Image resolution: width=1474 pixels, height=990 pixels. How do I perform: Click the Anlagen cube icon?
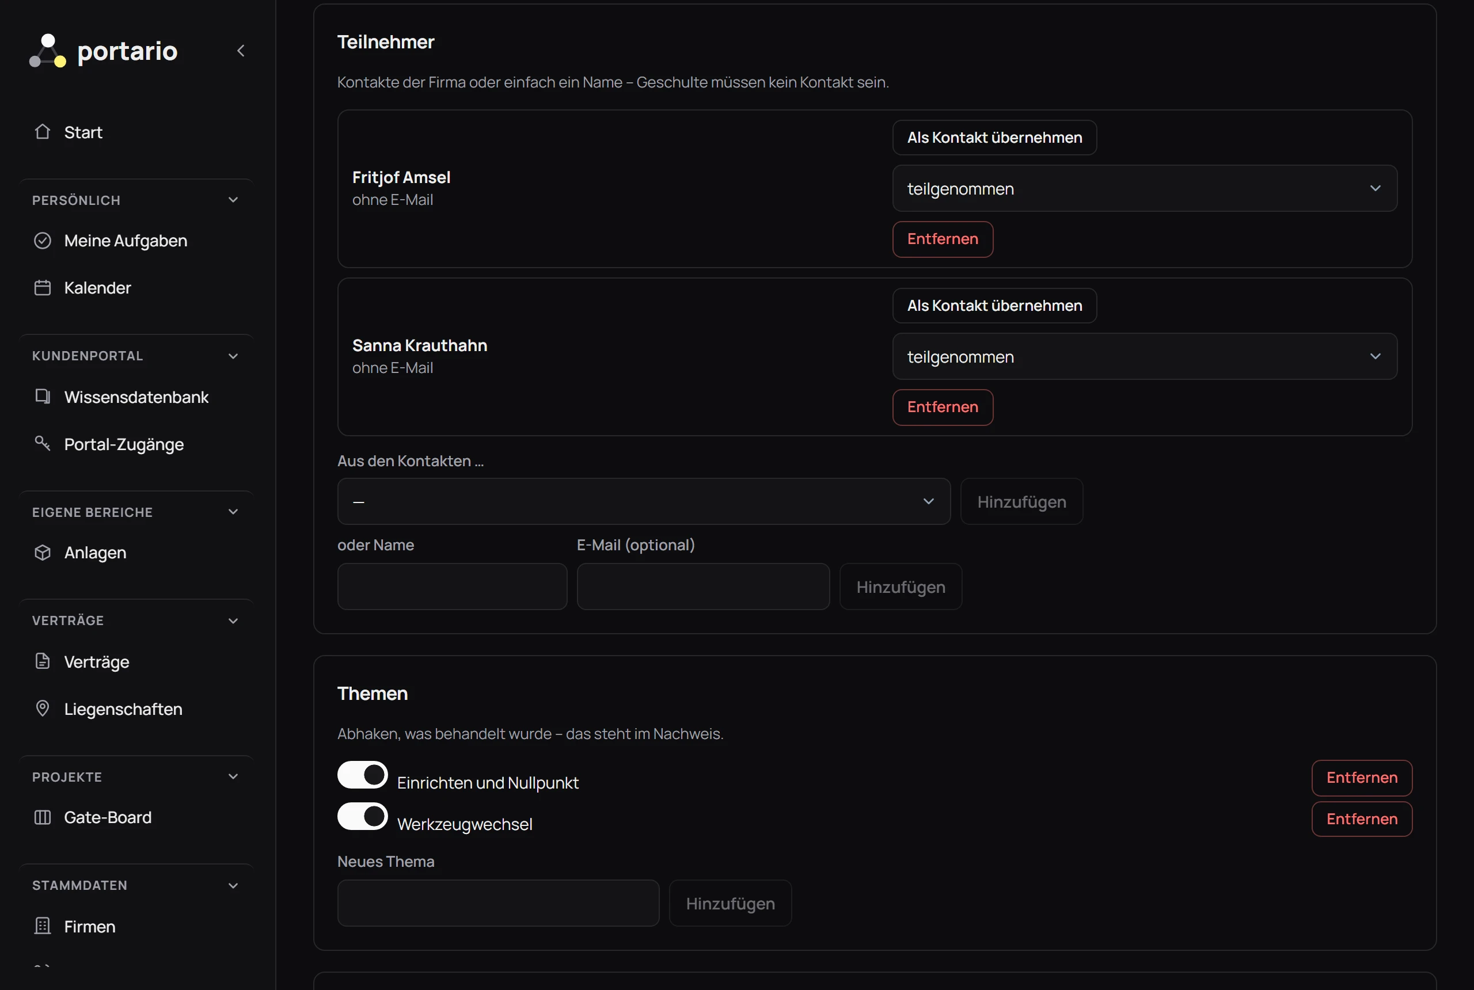42,553
